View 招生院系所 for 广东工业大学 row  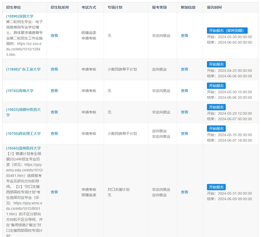(x=54, y=69)
